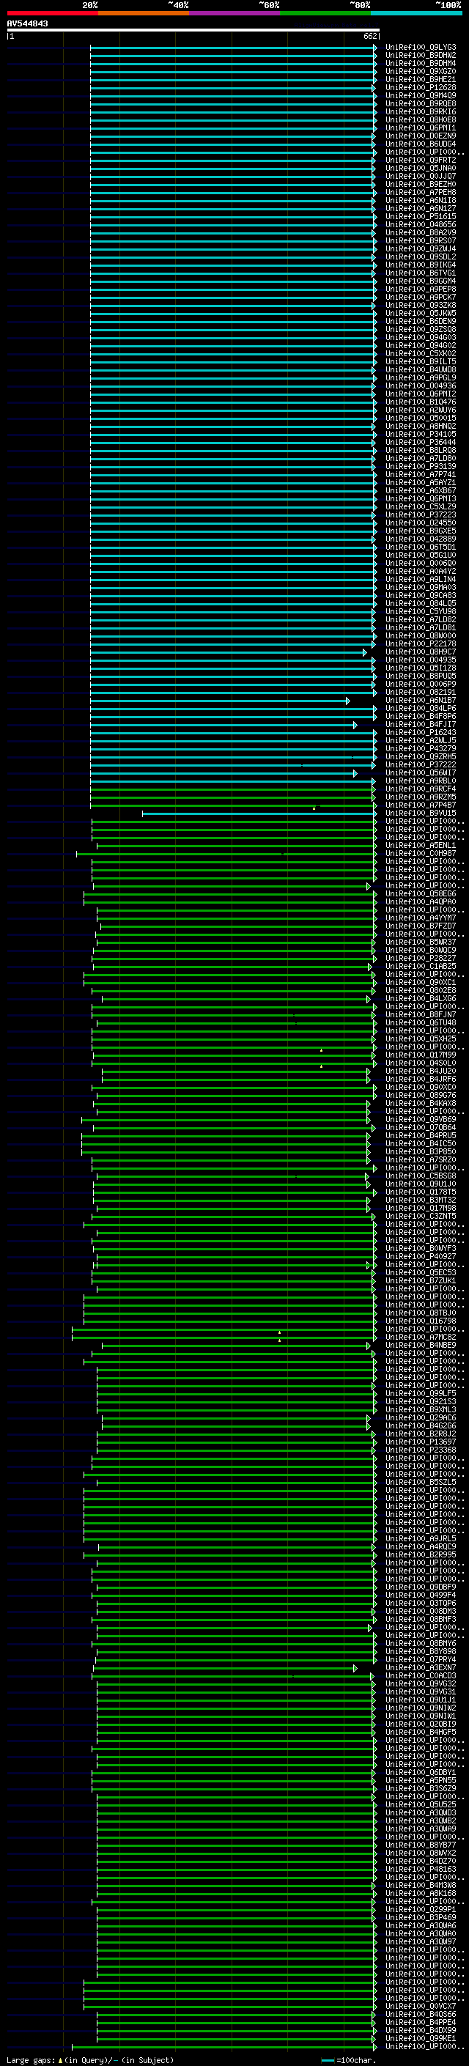Open hit UniRef100_A9RBL0
Screen dimensions: 469x2066
421,781
